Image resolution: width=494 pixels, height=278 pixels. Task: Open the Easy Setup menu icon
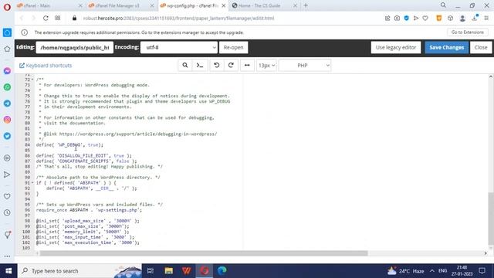point(487,19)
